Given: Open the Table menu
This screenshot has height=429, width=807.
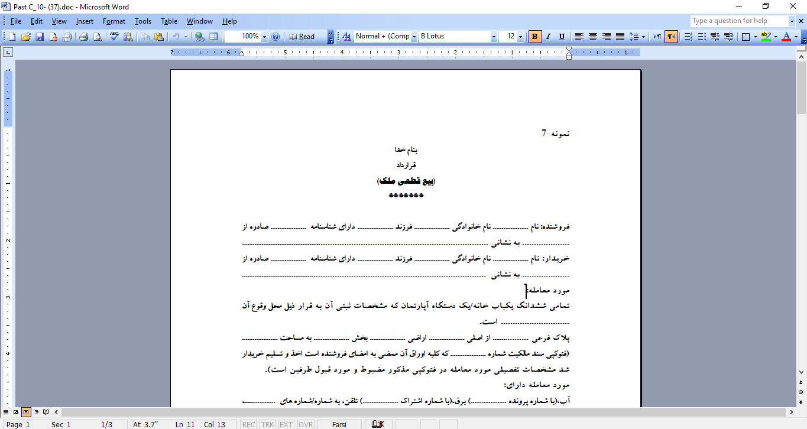Looking at the screenshot, I should coord(169,21).
